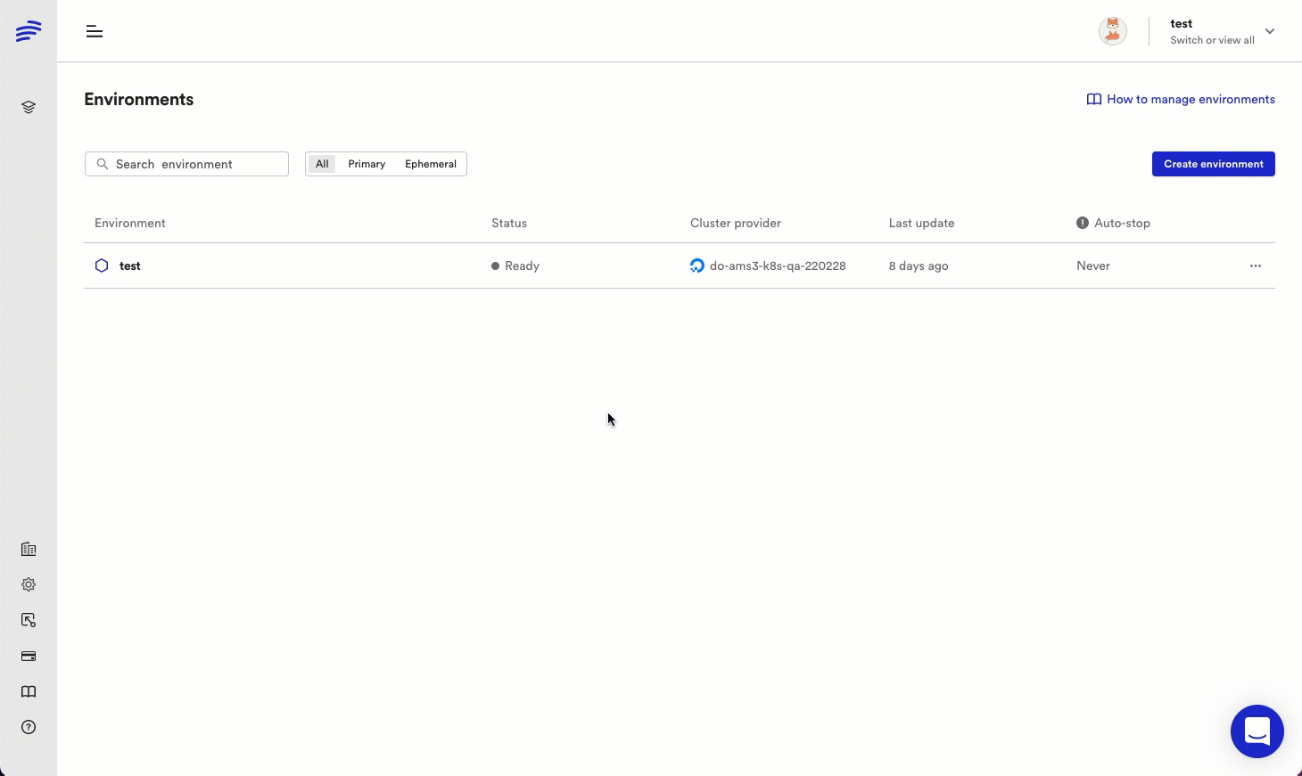Click the Ready status of test

[515, 265]
